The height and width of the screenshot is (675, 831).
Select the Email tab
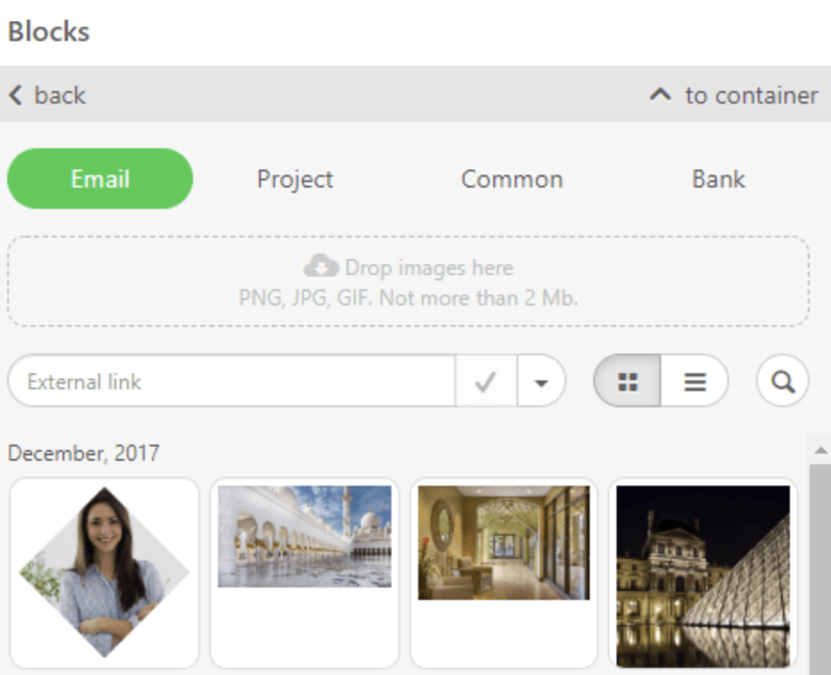click(x=100, y=179)
